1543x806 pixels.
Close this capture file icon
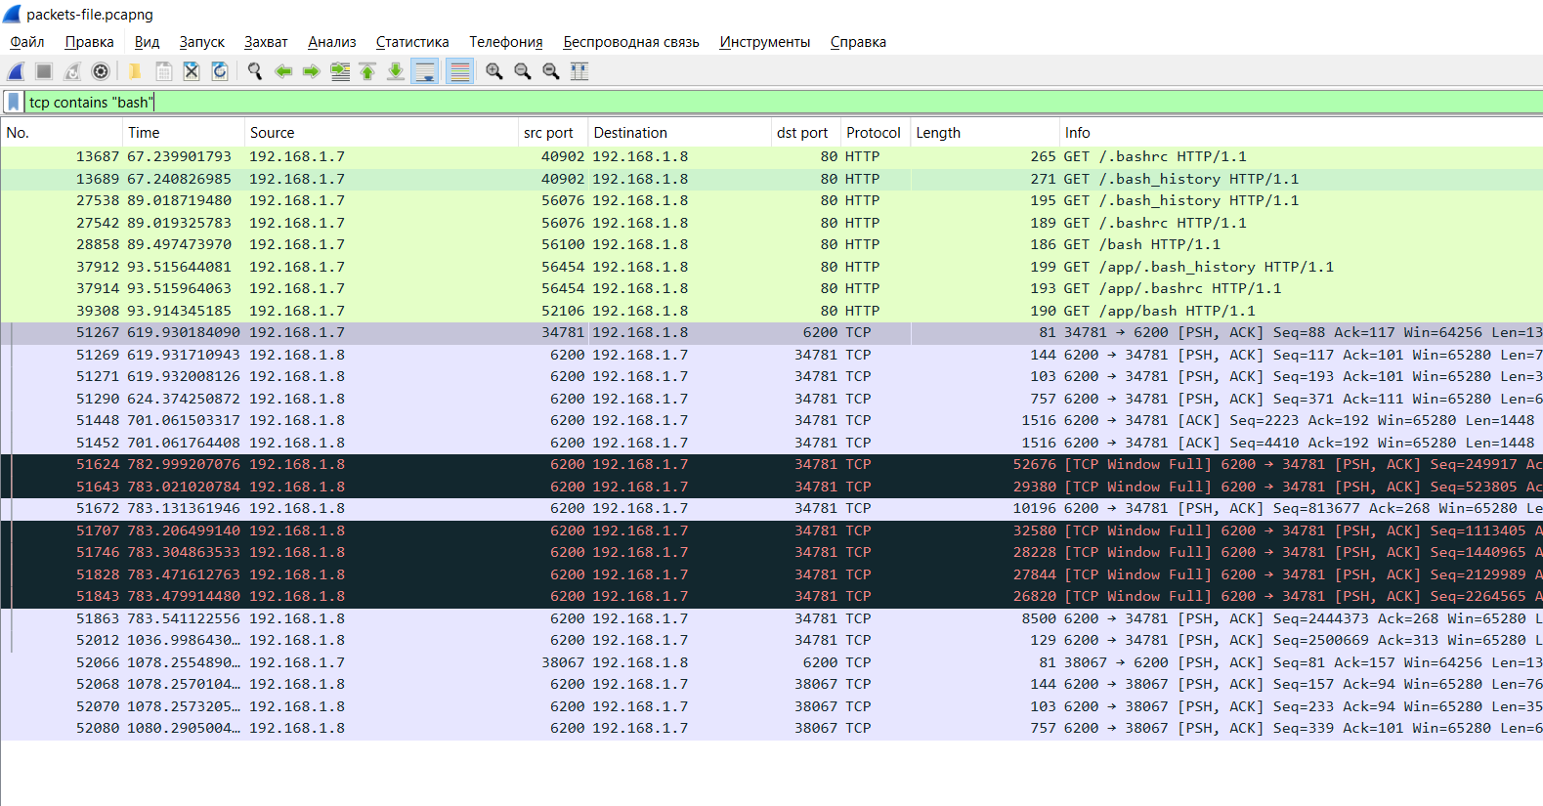192,71
